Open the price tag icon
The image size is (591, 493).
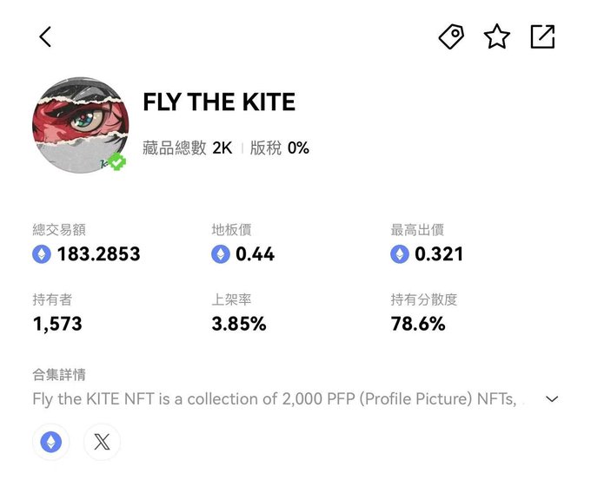(451, 36)
